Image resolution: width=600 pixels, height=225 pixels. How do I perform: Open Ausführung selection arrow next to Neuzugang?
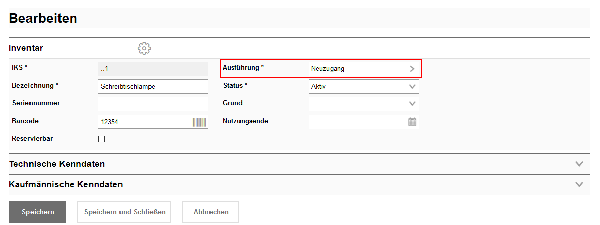(x=412, y=69)
